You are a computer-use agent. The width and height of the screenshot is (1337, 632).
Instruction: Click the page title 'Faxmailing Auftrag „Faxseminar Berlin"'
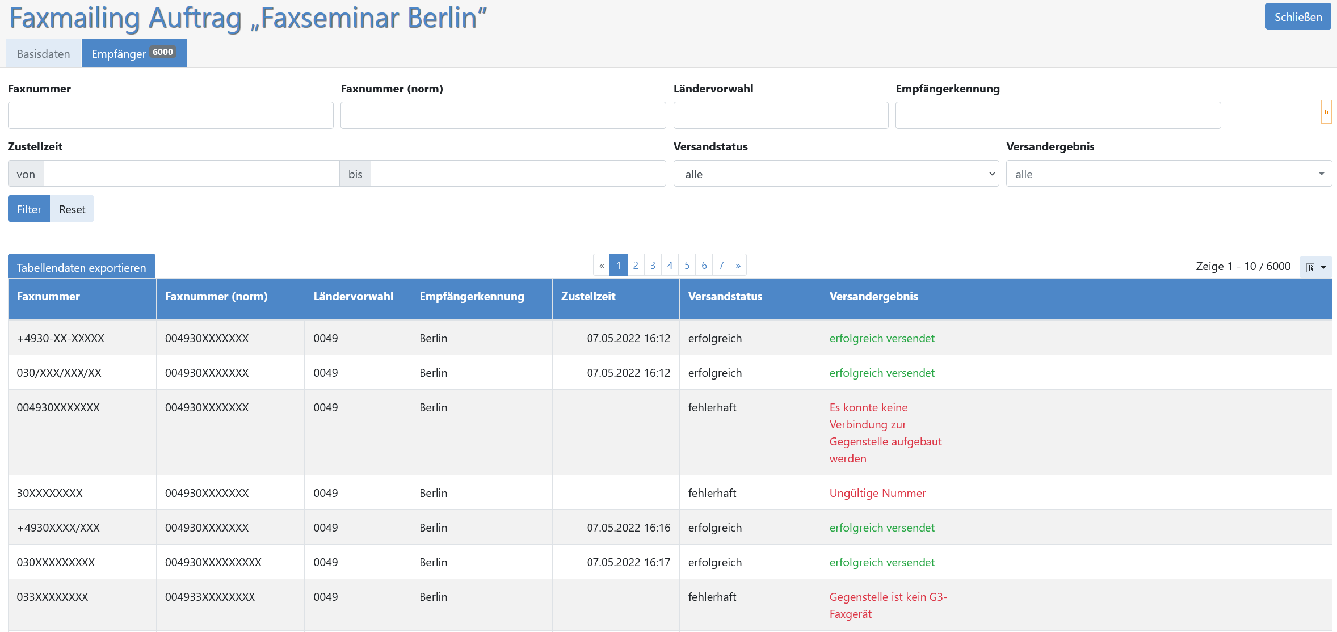(x=248, y=18)
